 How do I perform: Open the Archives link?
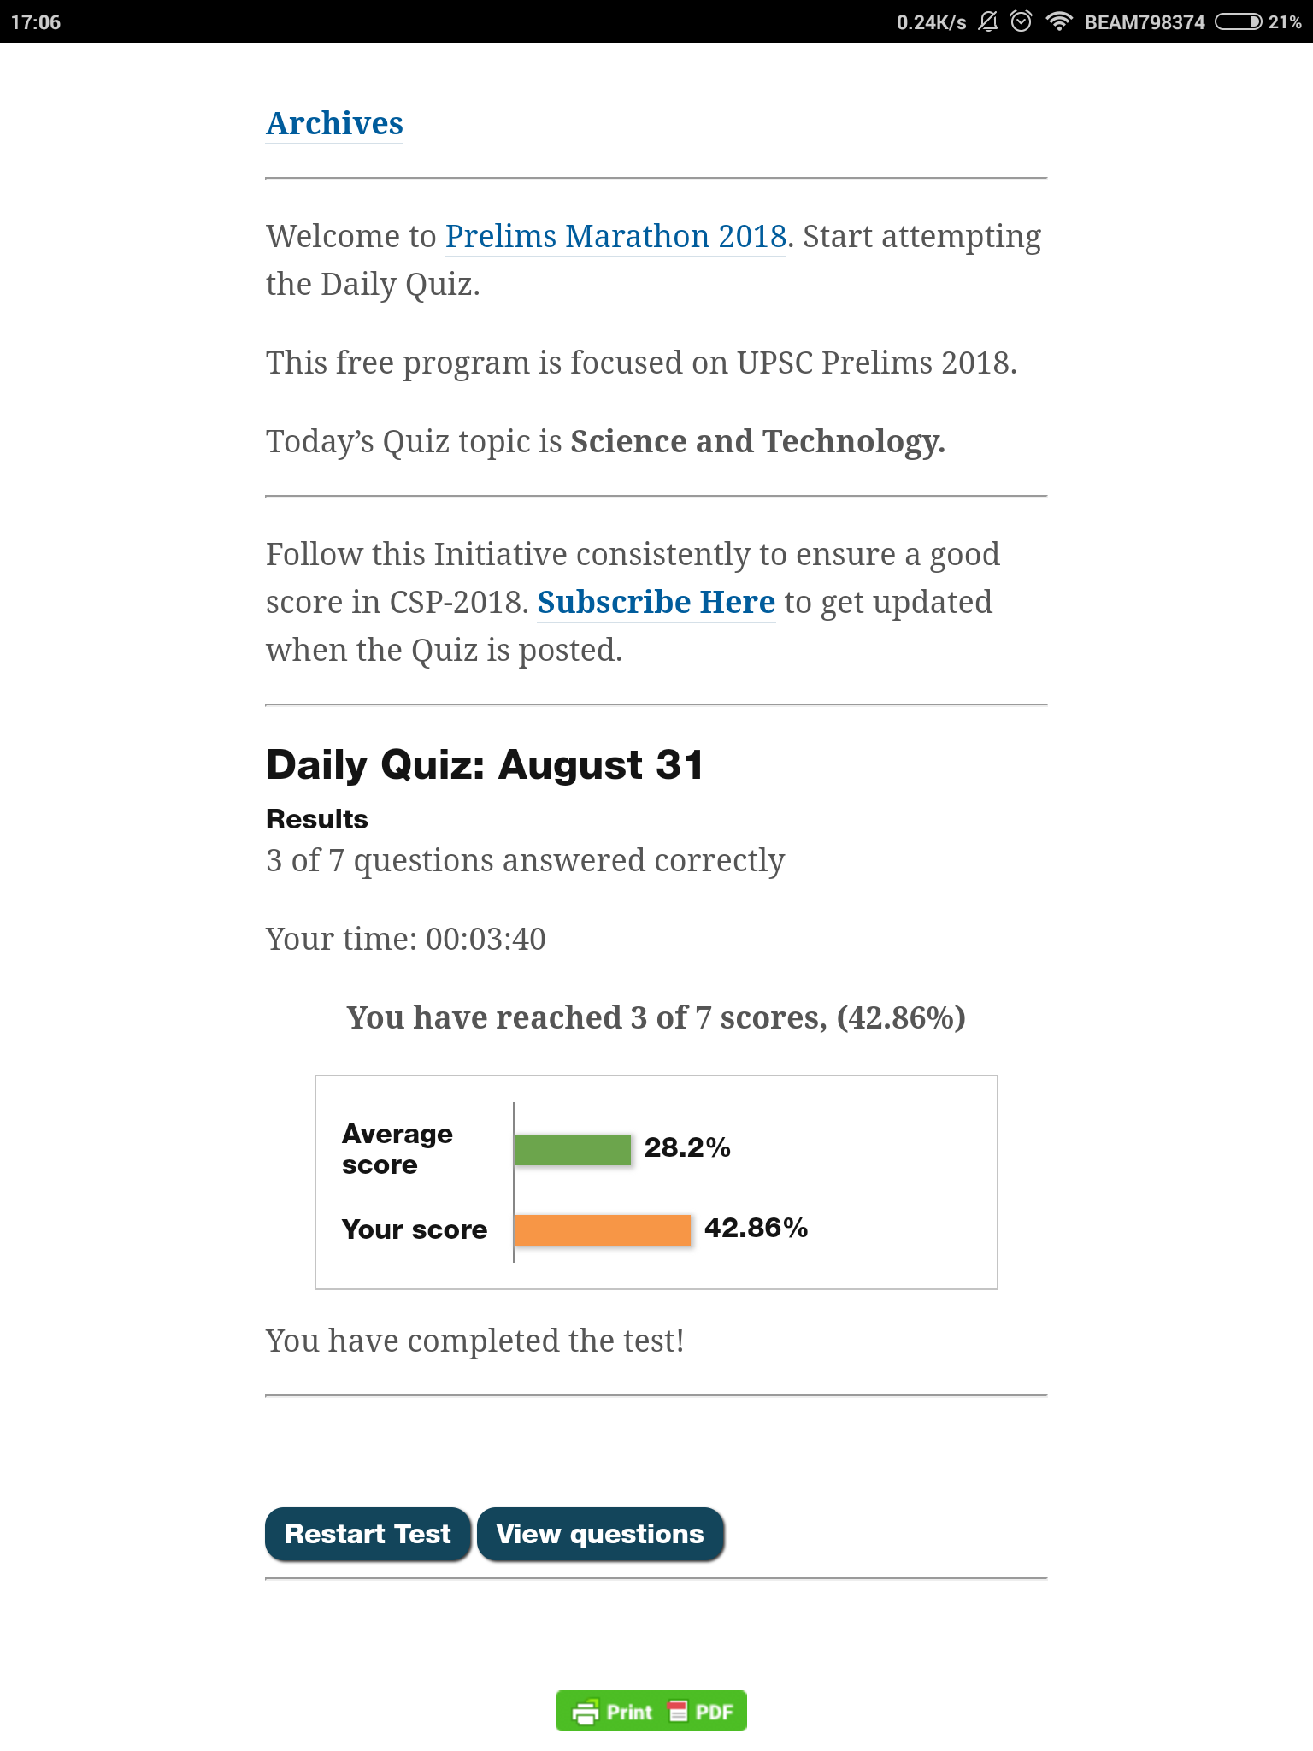pos(334,124)
